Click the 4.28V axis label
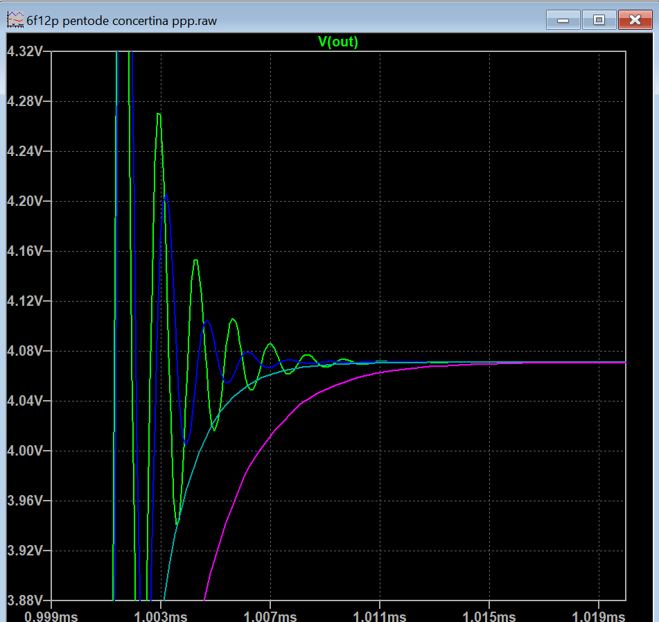Image resolution: width=659 pixels, height=622 pixels. pos(25,101)
